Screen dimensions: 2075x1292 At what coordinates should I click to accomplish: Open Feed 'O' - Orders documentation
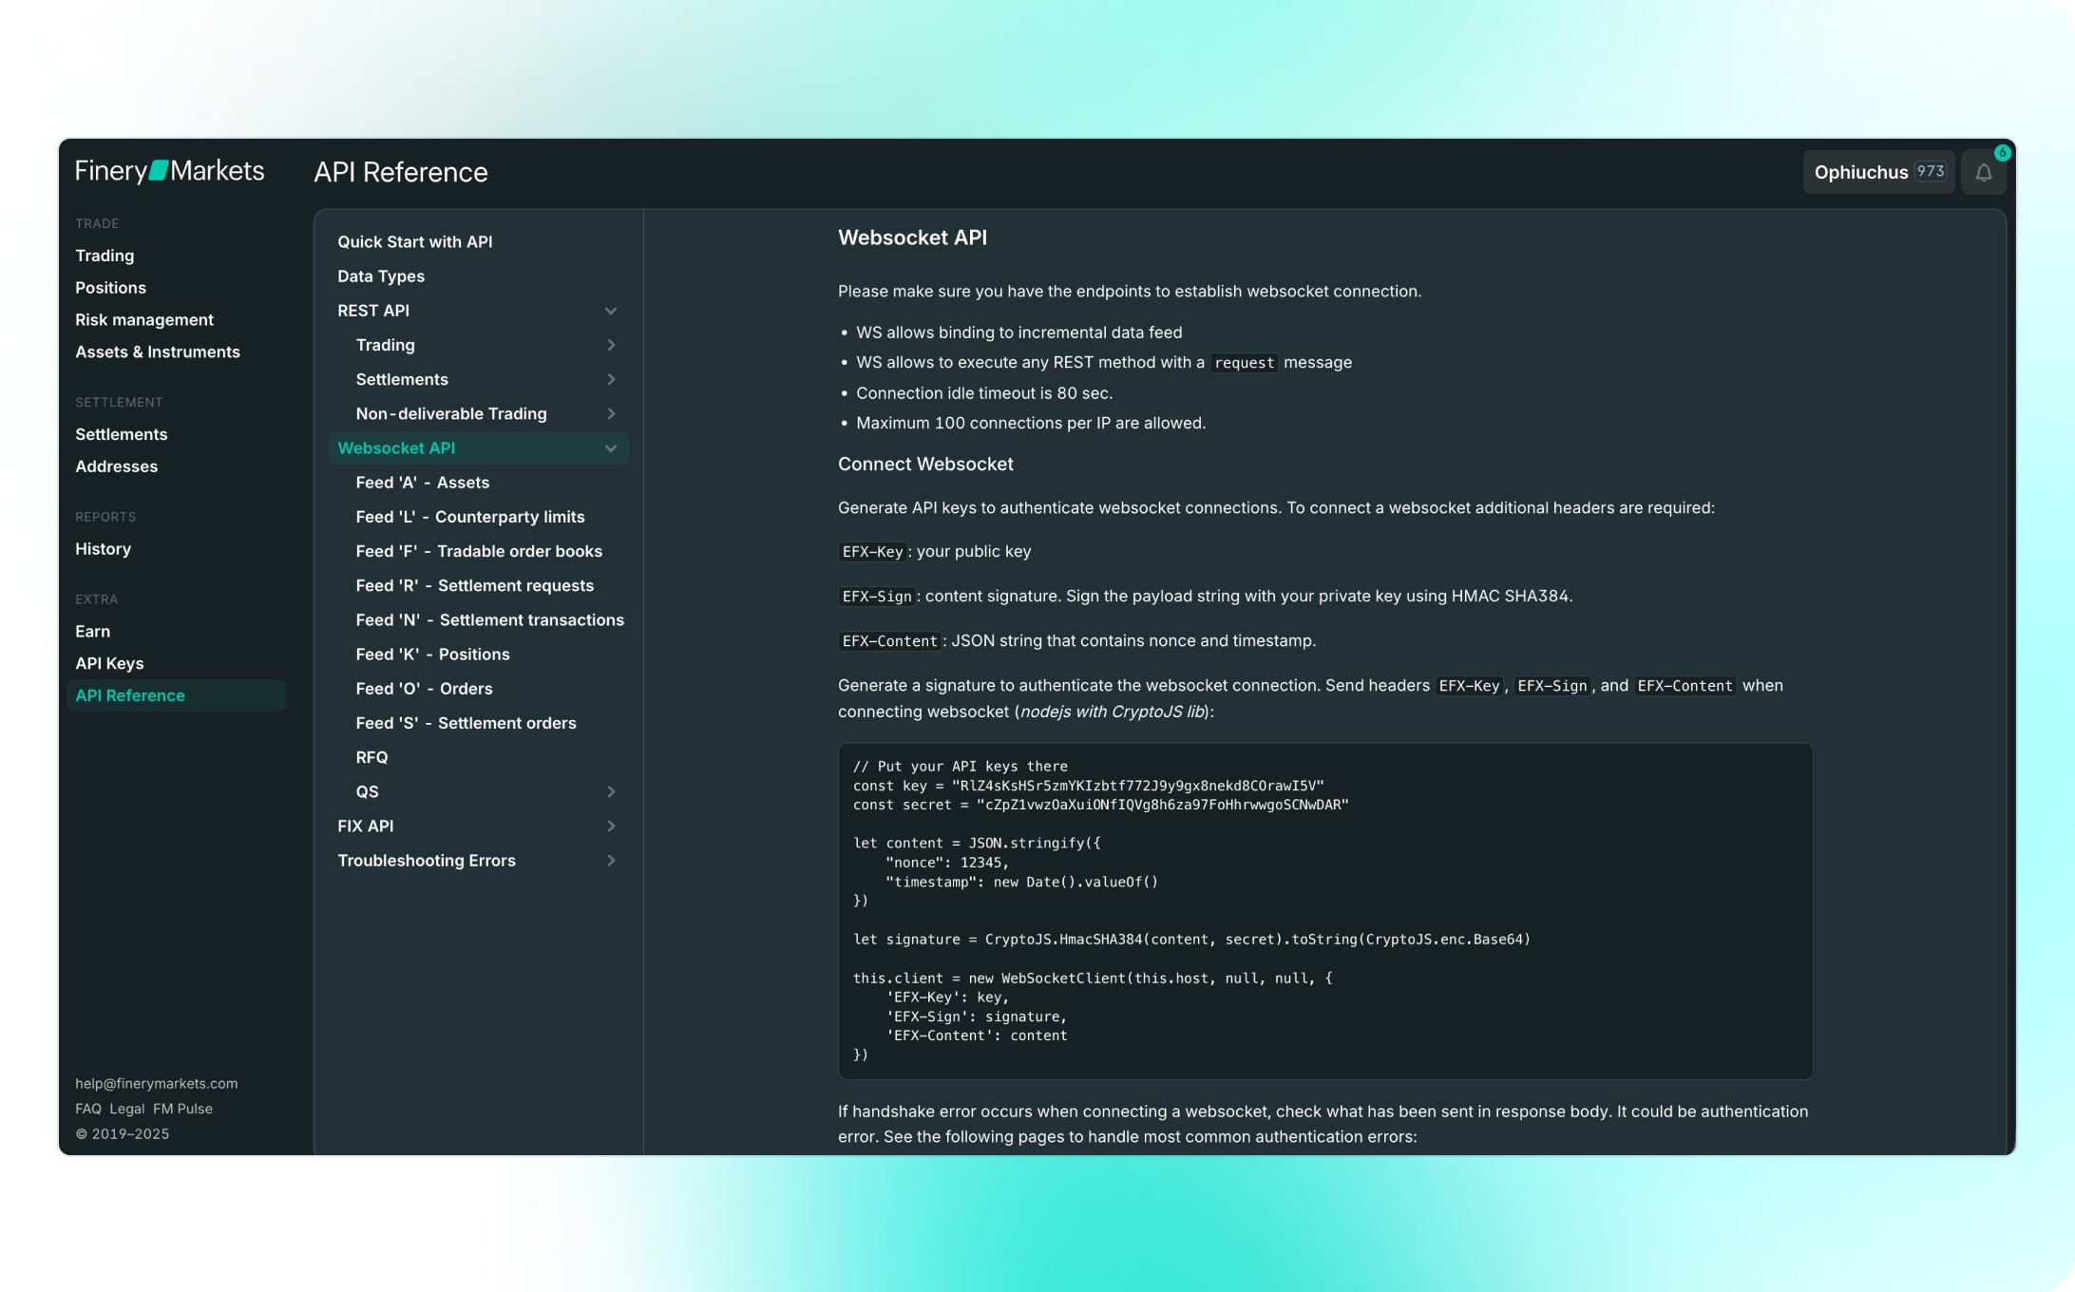[424, 688]
